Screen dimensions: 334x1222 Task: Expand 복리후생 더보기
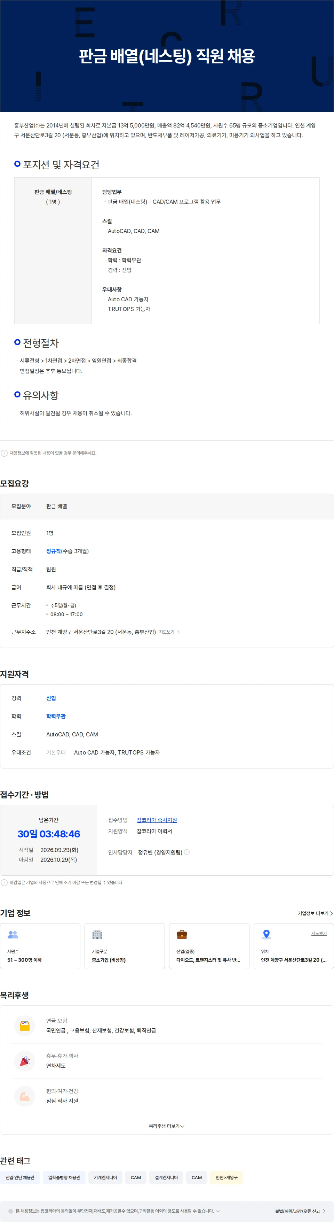coord(167,1126)
